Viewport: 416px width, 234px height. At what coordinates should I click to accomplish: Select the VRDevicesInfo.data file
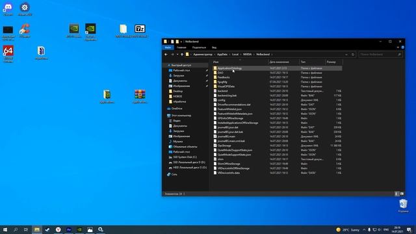tap(229, 173)
